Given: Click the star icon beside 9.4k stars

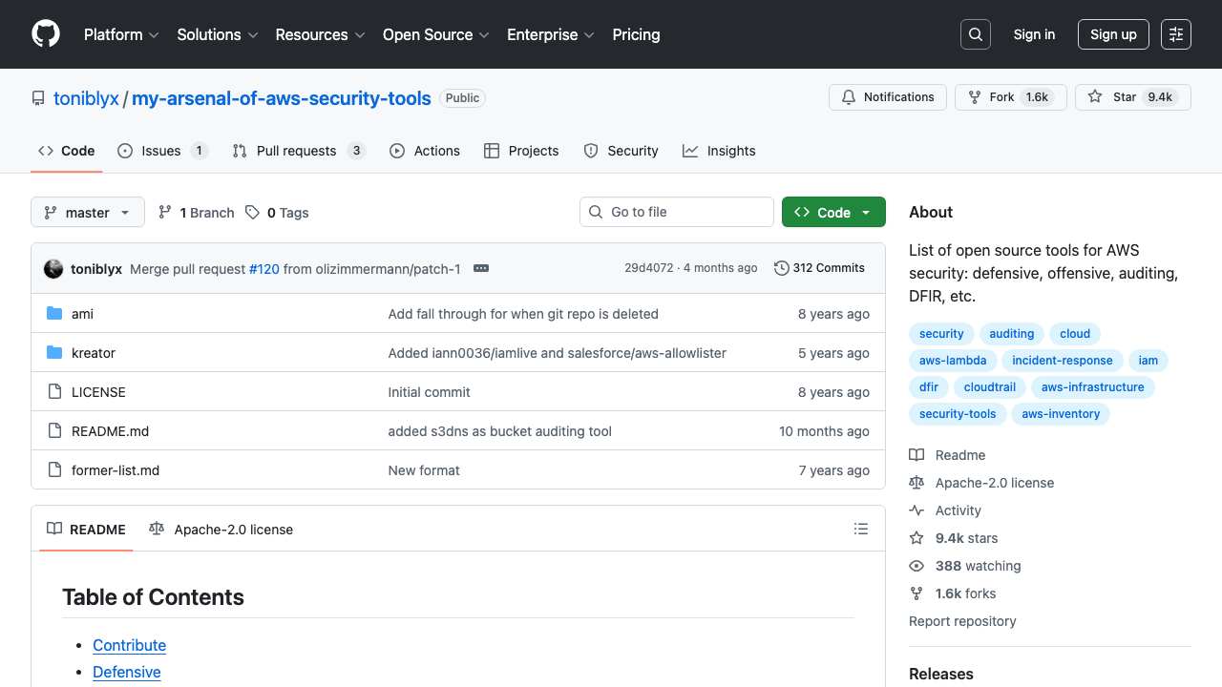Looking at the screenshot, I should [x=916, y=538].
